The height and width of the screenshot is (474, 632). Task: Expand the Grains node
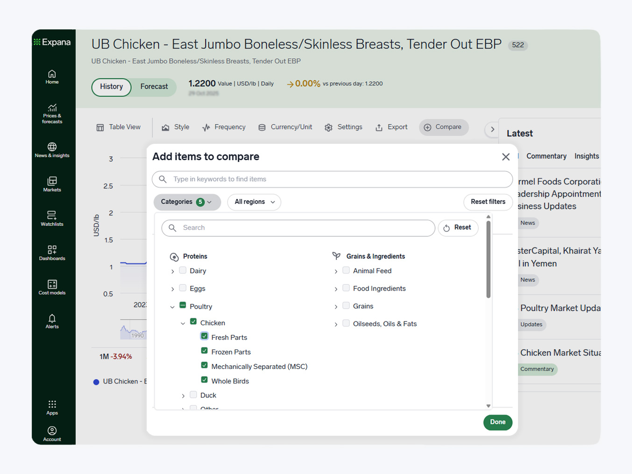click(336, 307)
